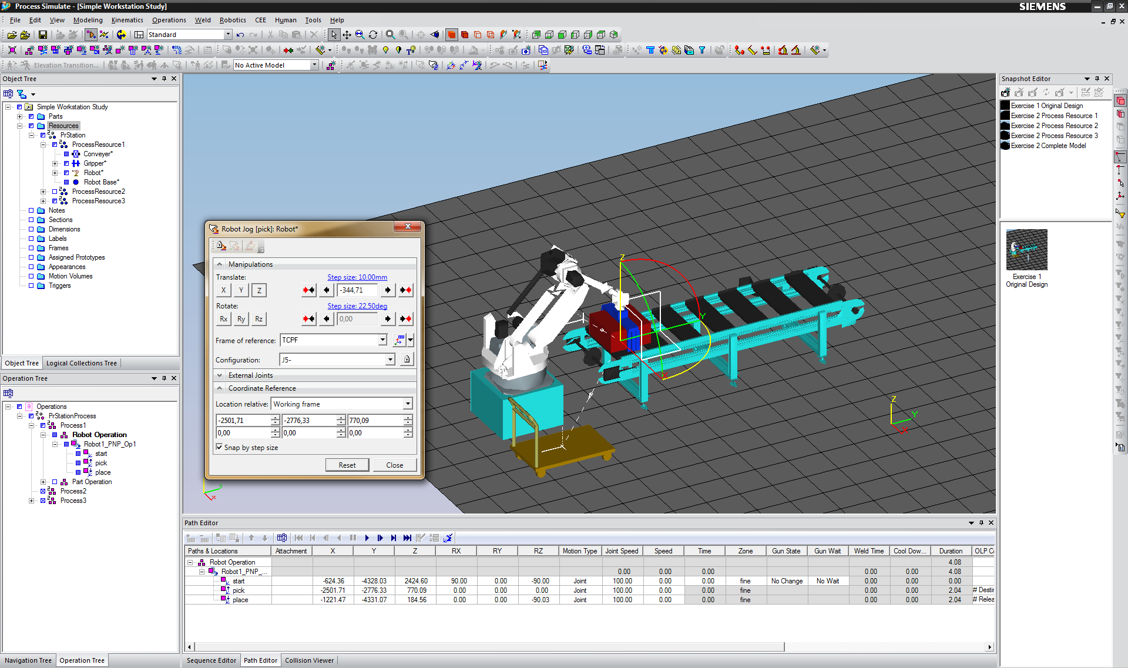
Task: Click the frame of reference picker icon
Action: point(399,340)
